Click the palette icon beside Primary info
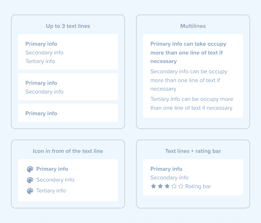261x223 pixels. (x=30, y=169)
